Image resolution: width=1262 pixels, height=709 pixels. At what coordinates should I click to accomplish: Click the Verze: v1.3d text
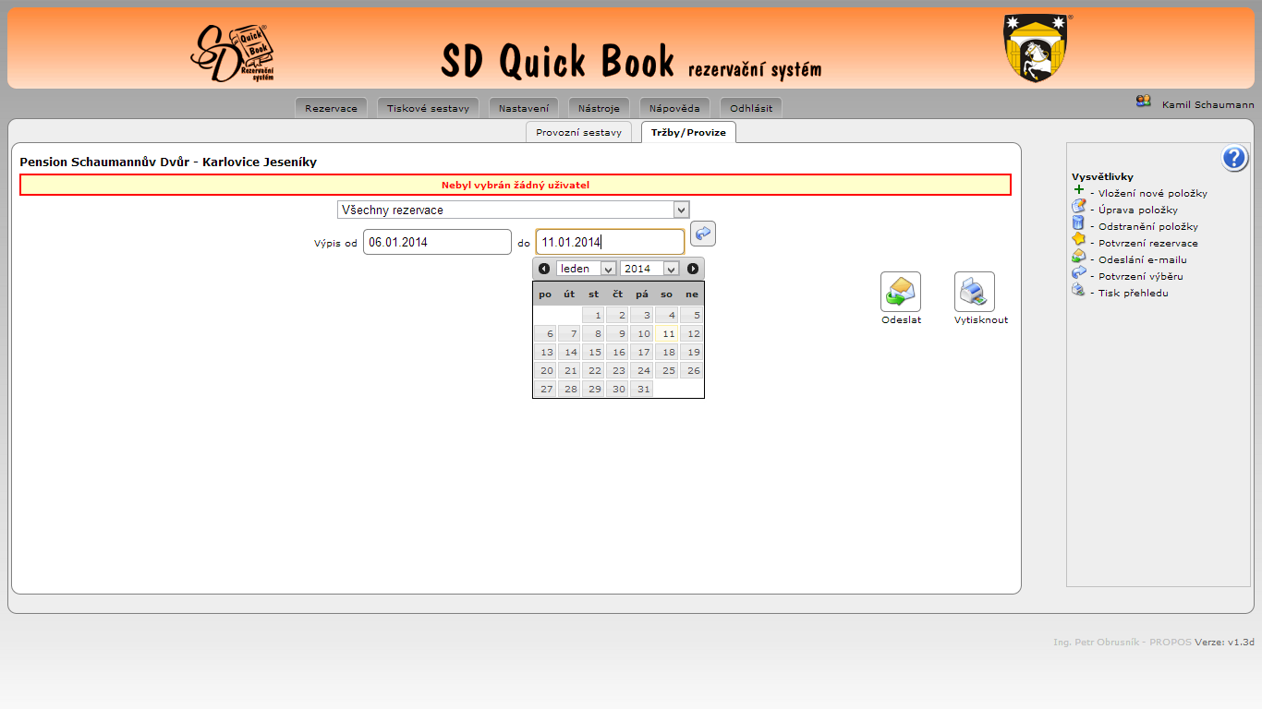click(1224, 642)
